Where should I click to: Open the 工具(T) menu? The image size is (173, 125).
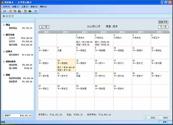(25, 7)
